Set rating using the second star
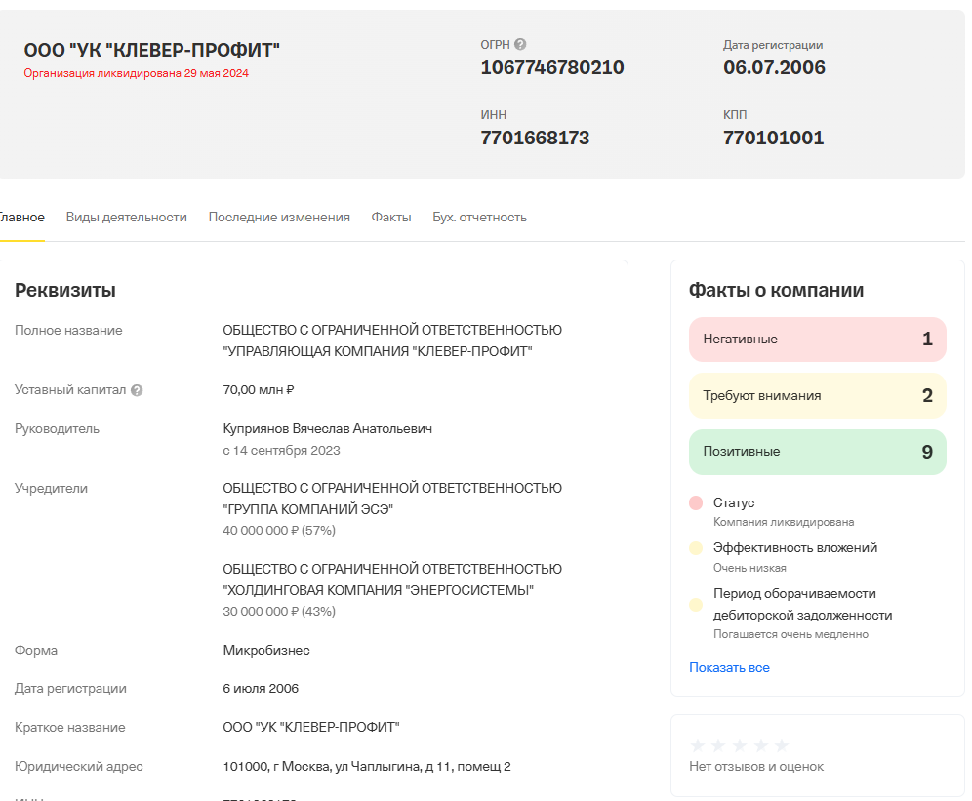Viewport: 972px width, 801px height. click(x=718, y=744)
